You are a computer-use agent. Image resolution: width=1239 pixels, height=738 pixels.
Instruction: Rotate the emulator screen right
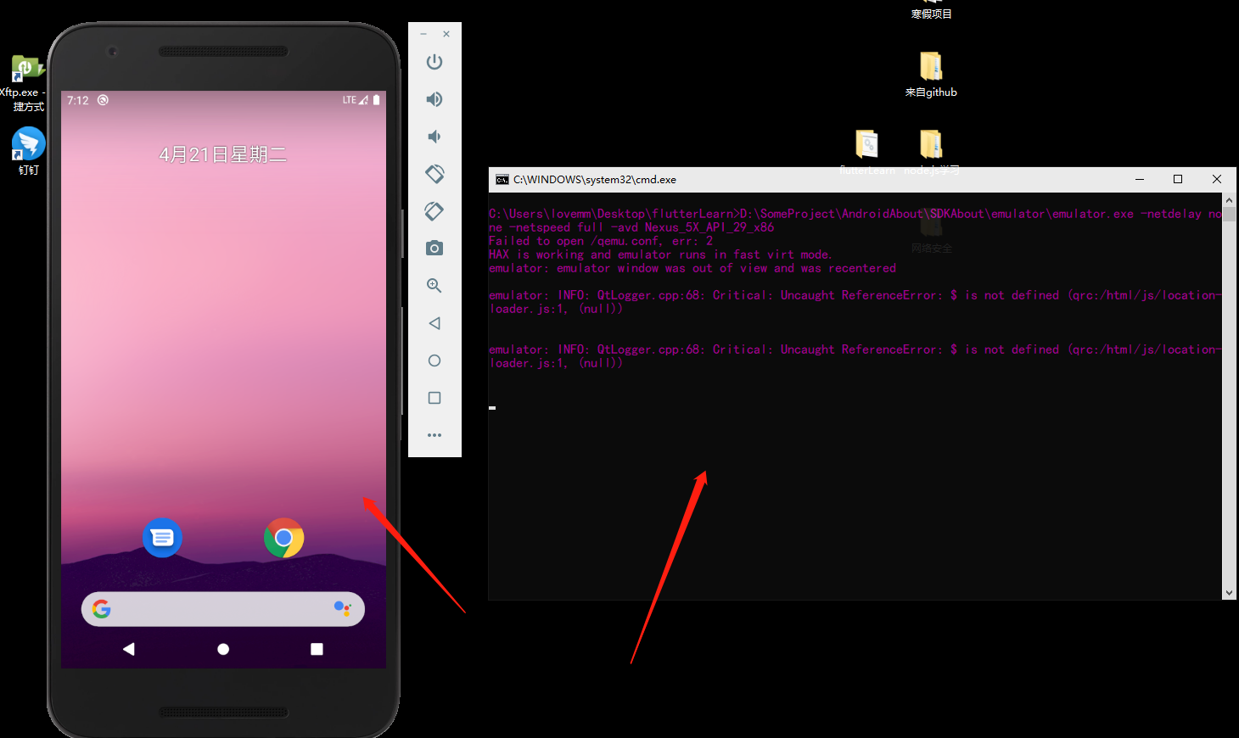tap(434, 210)
